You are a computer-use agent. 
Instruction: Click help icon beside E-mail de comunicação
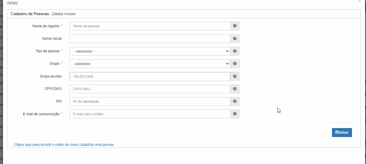point(235,114)
